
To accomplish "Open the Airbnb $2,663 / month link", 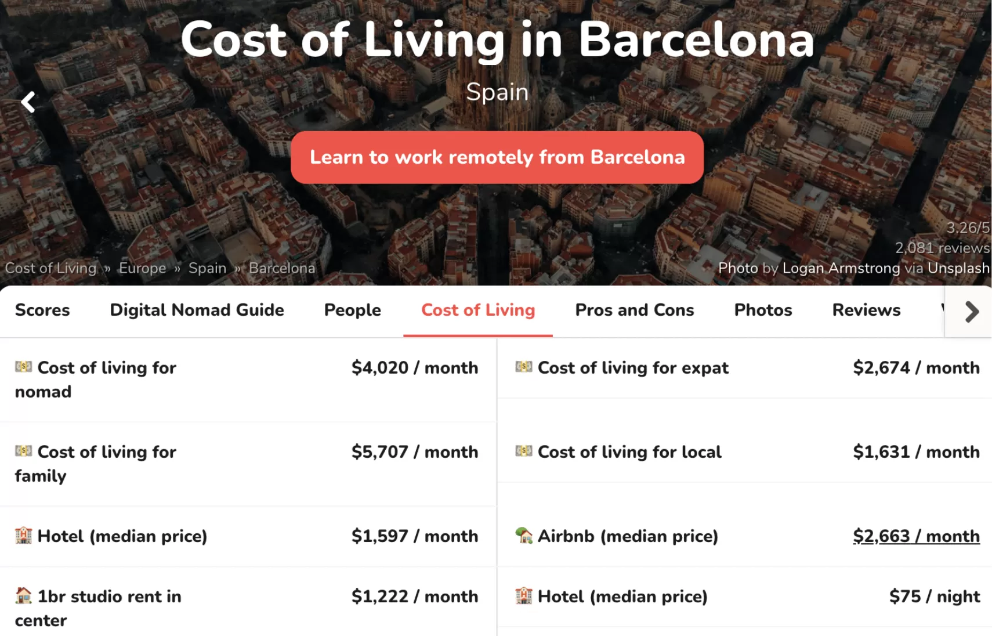I will tap(915, 536).
